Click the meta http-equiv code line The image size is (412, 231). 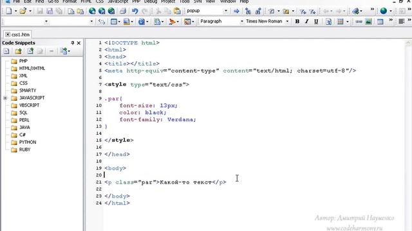[x=230, y=71]
